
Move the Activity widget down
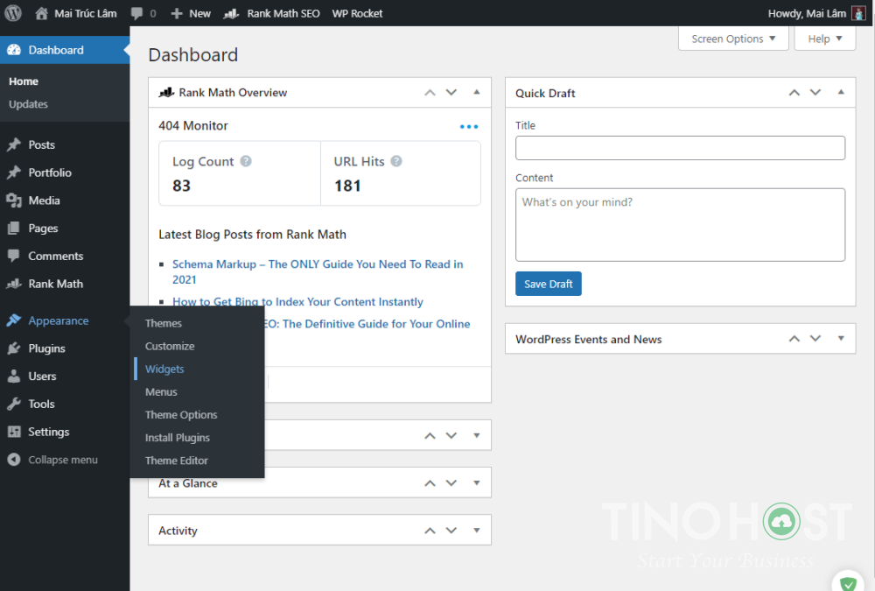(451, 531)
